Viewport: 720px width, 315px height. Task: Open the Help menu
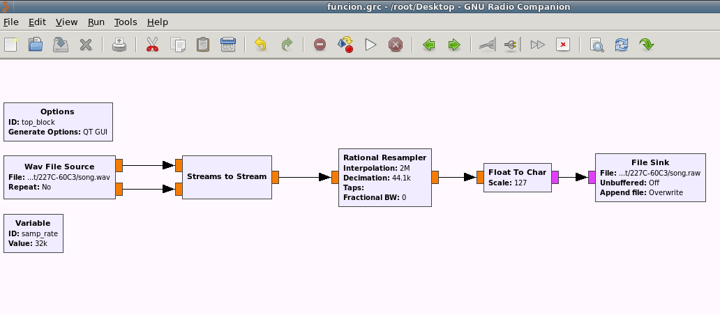158,22
